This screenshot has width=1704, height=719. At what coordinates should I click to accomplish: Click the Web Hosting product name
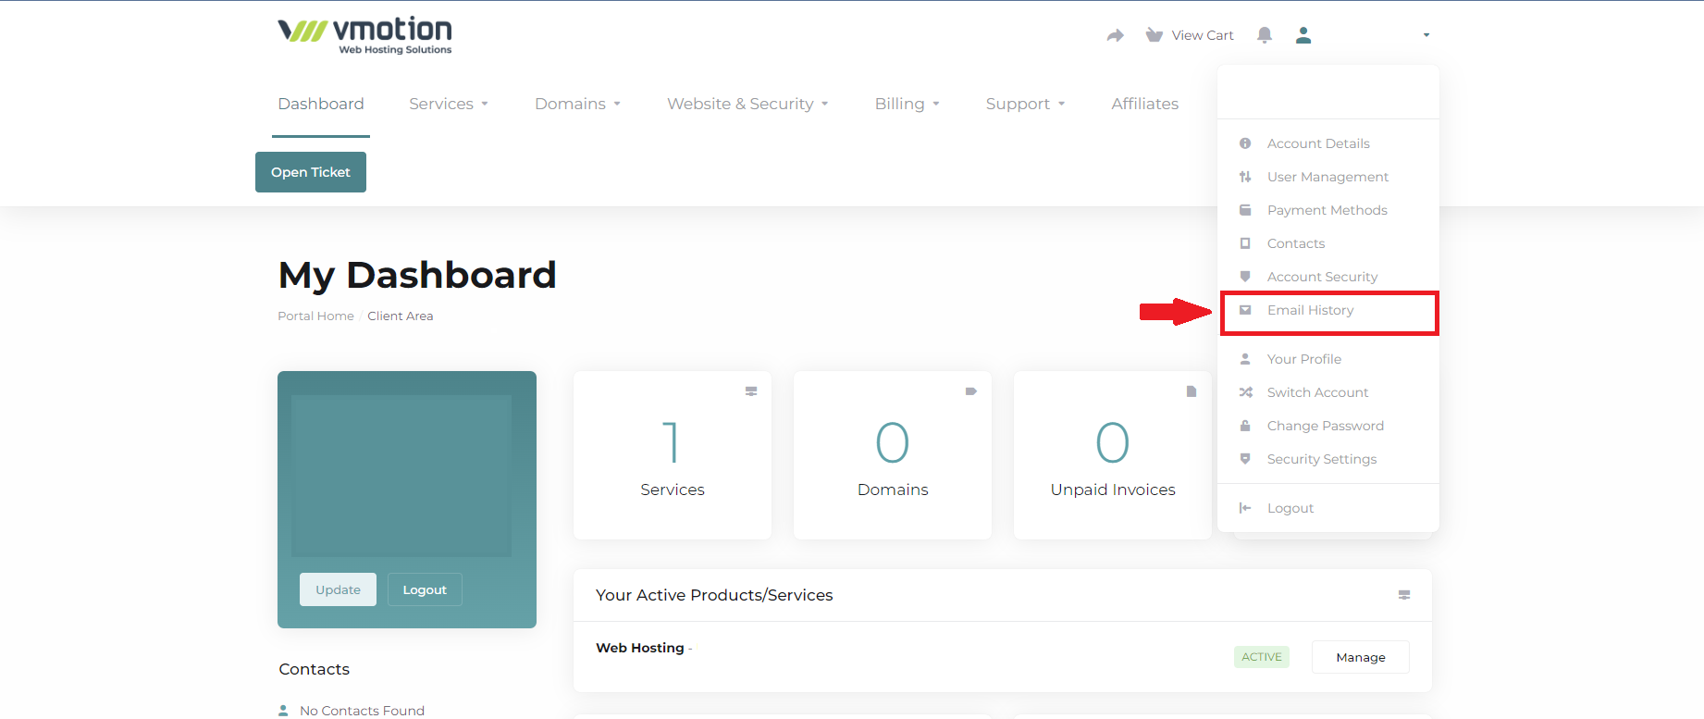click(x=640, y=648)
